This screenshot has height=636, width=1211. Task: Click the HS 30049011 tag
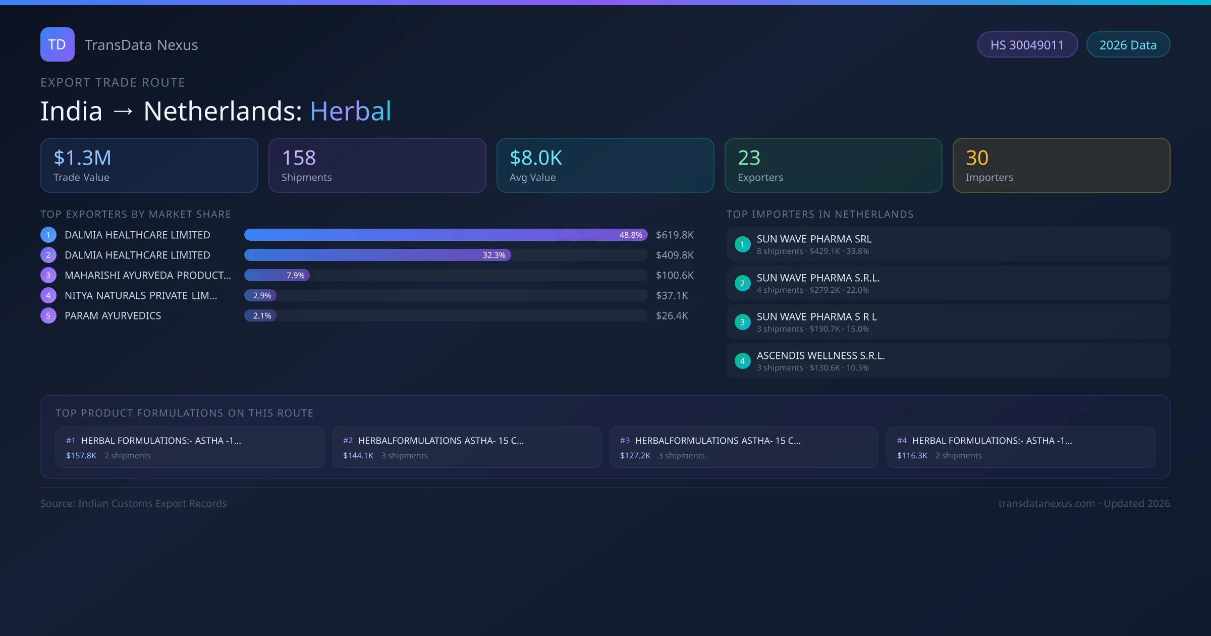click(1027, 45)
